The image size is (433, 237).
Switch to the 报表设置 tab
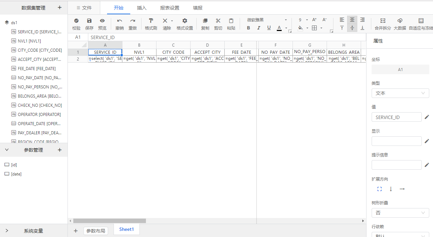(170, 7)
